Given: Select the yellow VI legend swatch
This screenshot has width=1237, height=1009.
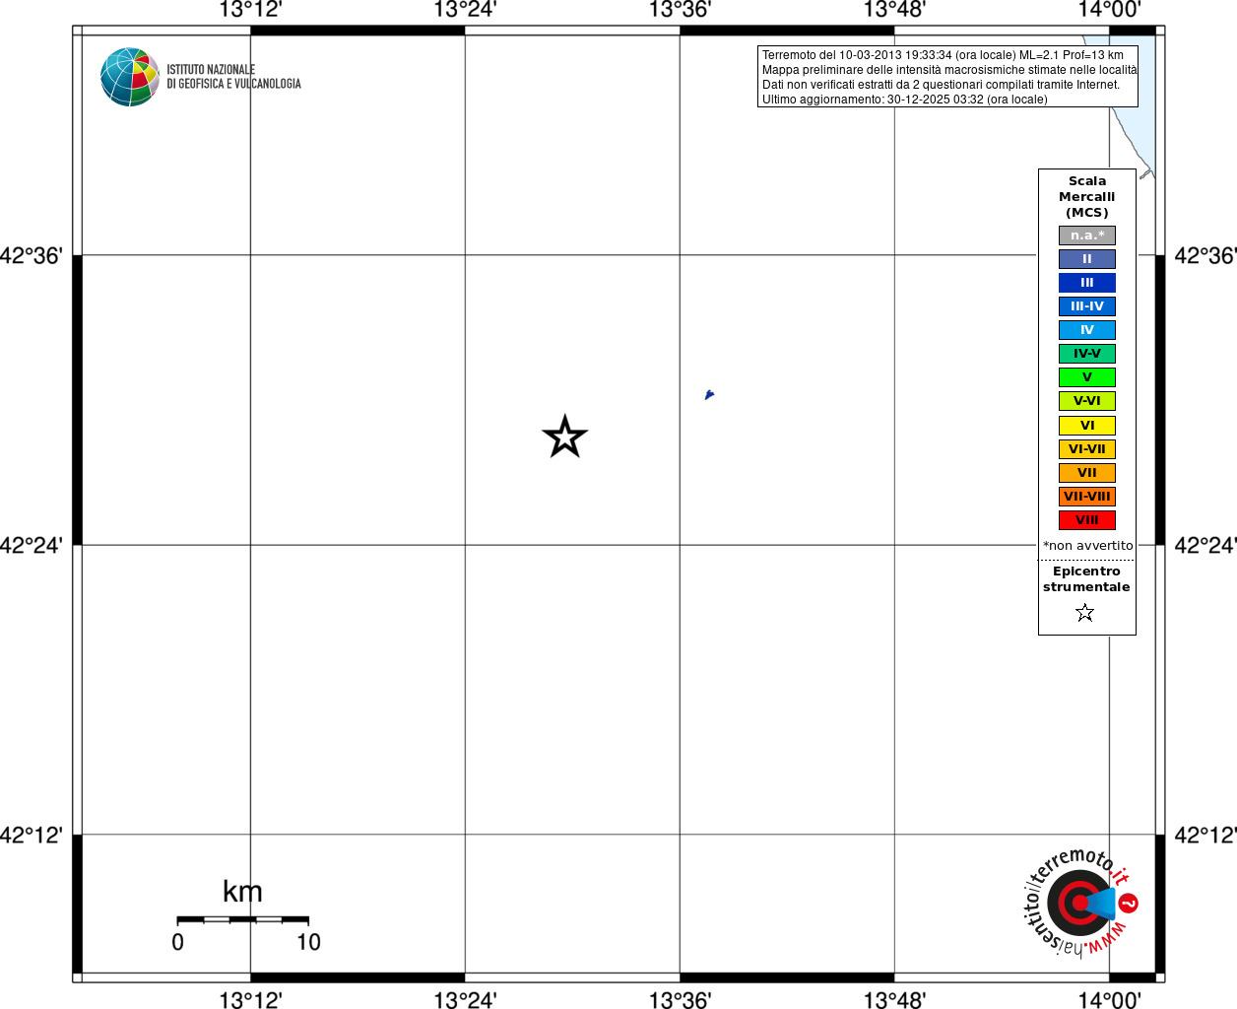Looking at the screenshot, I should 1087,426.
